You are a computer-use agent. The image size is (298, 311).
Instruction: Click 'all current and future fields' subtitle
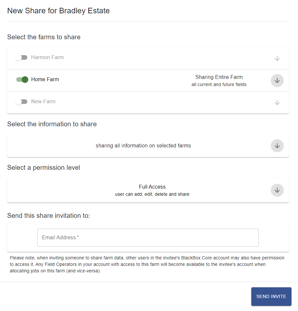click(x=219, y=84)
